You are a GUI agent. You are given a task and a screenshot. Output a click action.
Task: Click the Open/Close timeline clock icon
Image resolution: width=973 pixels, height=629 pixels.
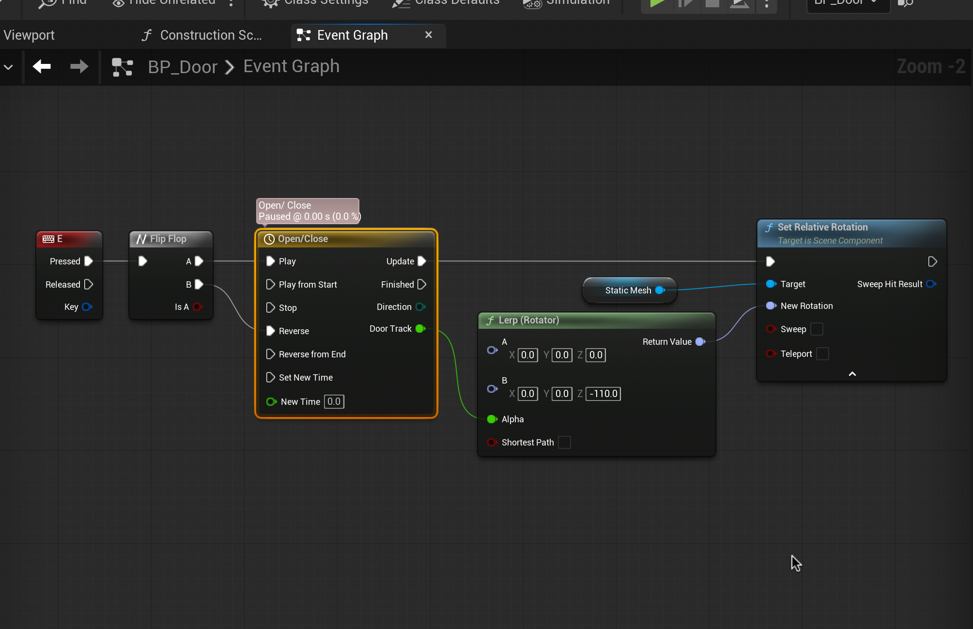pyautogui.click(x=269, y=239)
